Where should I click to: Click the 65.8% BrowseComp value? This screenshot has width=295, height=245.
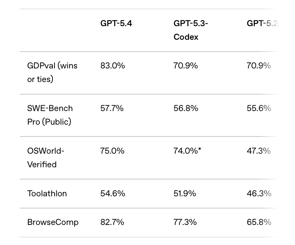pos(259,222)
